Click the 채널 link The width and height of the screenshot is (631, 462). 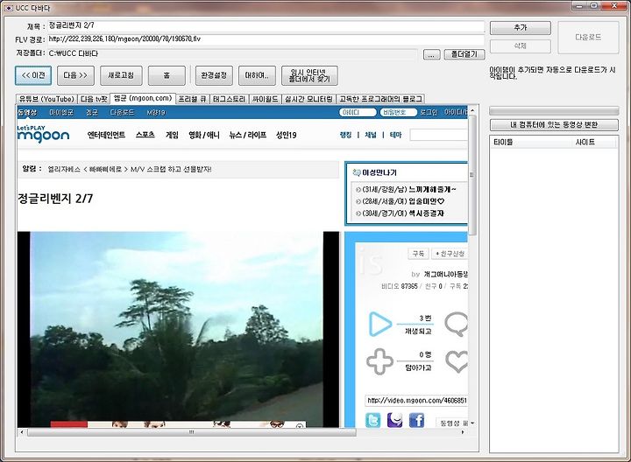pyautogui.click(x=371, y=135)
